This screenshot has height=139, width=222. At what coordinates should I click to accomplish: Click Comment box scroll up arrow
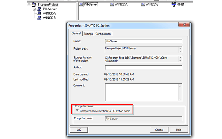tap(180, 86)
